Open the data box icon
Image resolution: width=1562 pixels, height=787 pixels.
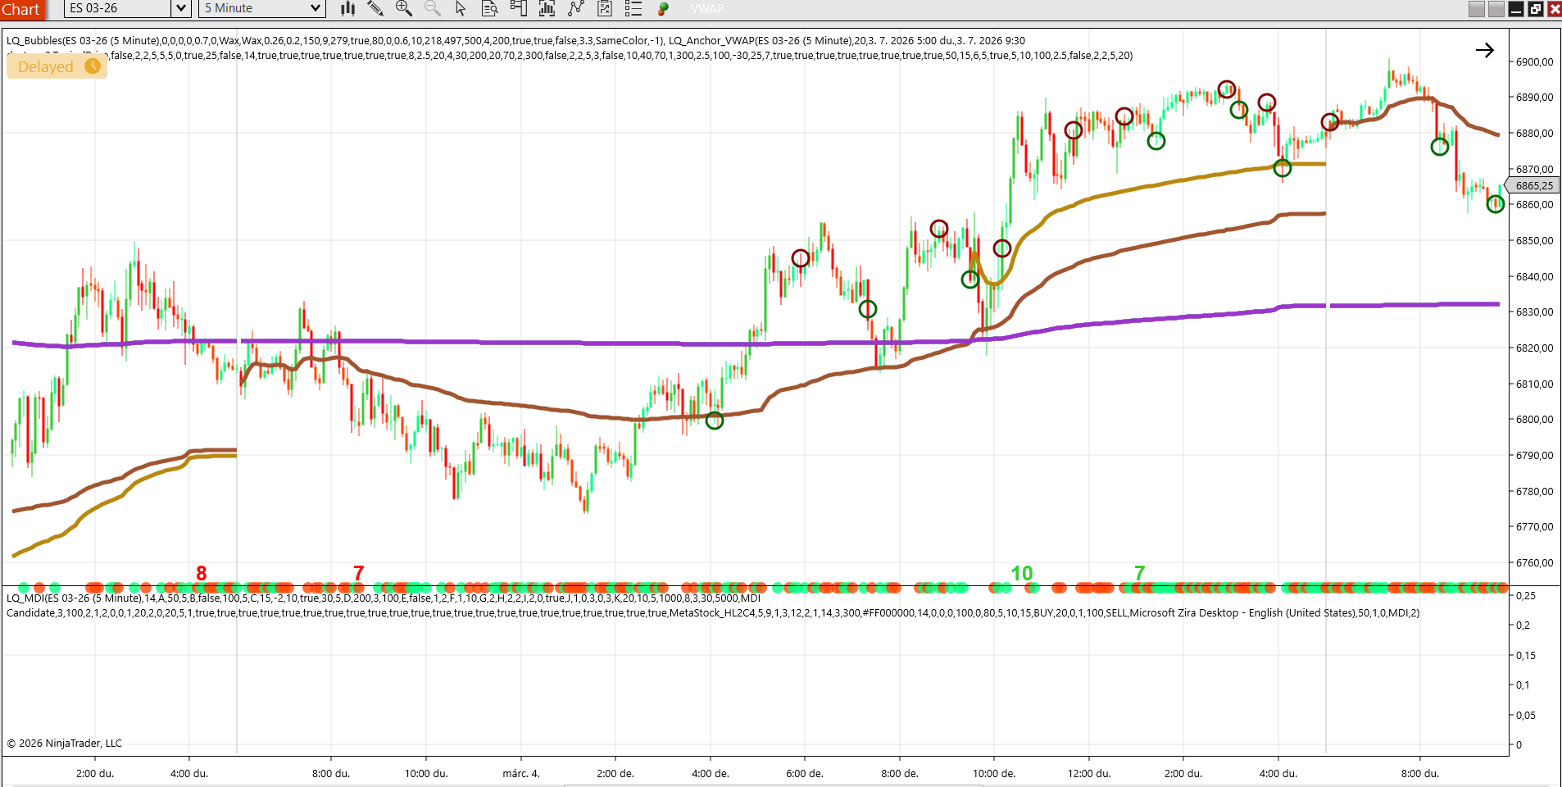point(489,8)
